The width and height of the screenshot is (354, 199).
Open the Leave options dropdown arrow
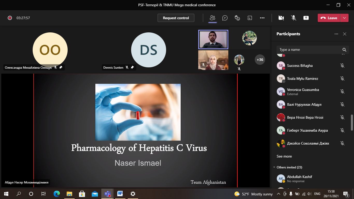[344, 18]
